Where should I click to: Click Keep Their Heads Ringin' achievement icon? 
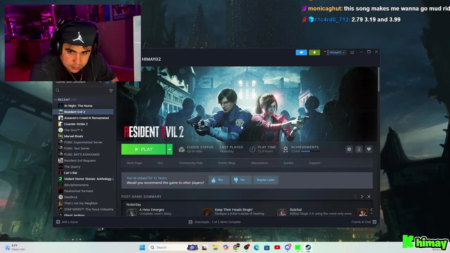coord(207,212)
